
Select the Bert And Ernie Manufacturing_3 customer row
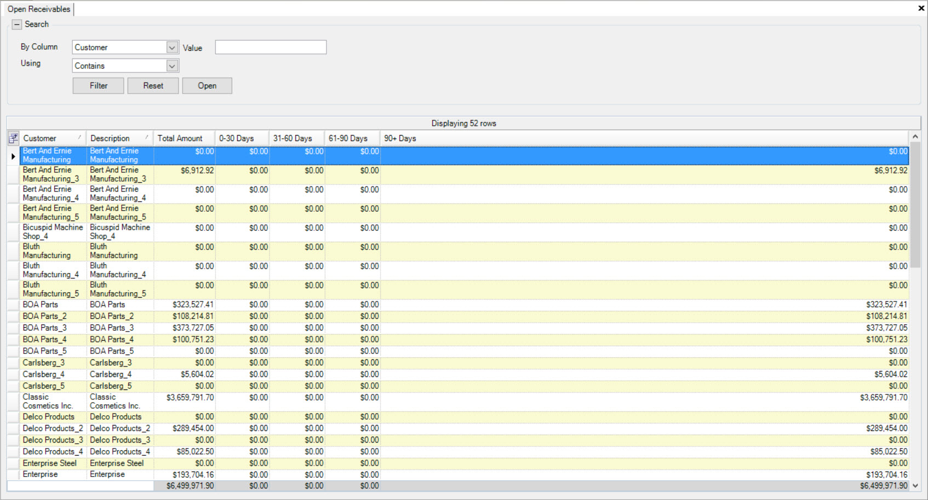(464, 175)
